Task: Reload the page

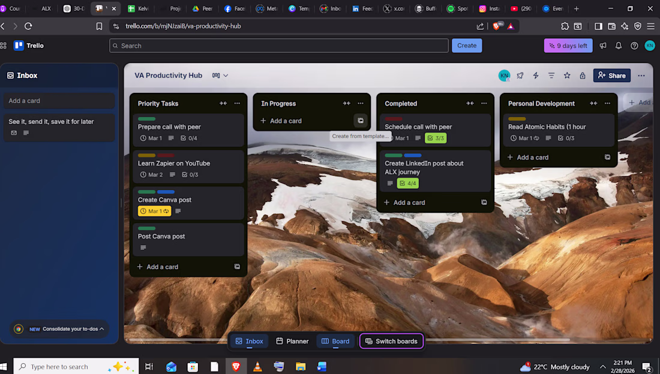Action: point(28,26)
